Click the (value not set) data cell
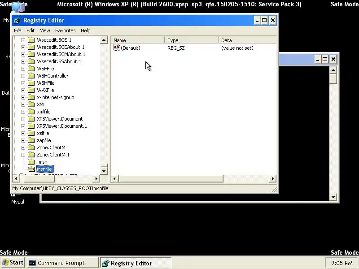This screenshot has height=269, width=359. click(237, 48)
